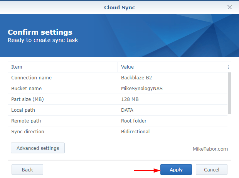Select the Remote path row
The image size is (239, 178).
tap(118, 121)
